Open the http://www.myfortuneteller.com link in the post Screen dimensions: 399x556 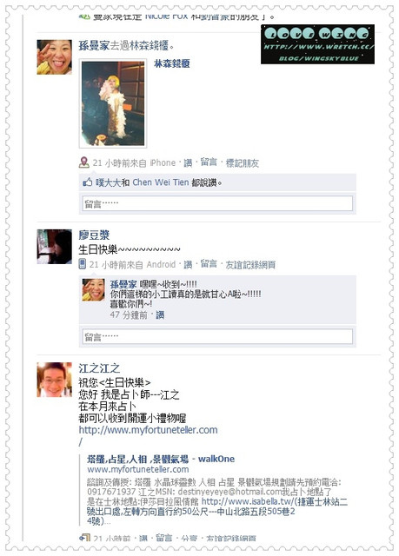(148, 430)
